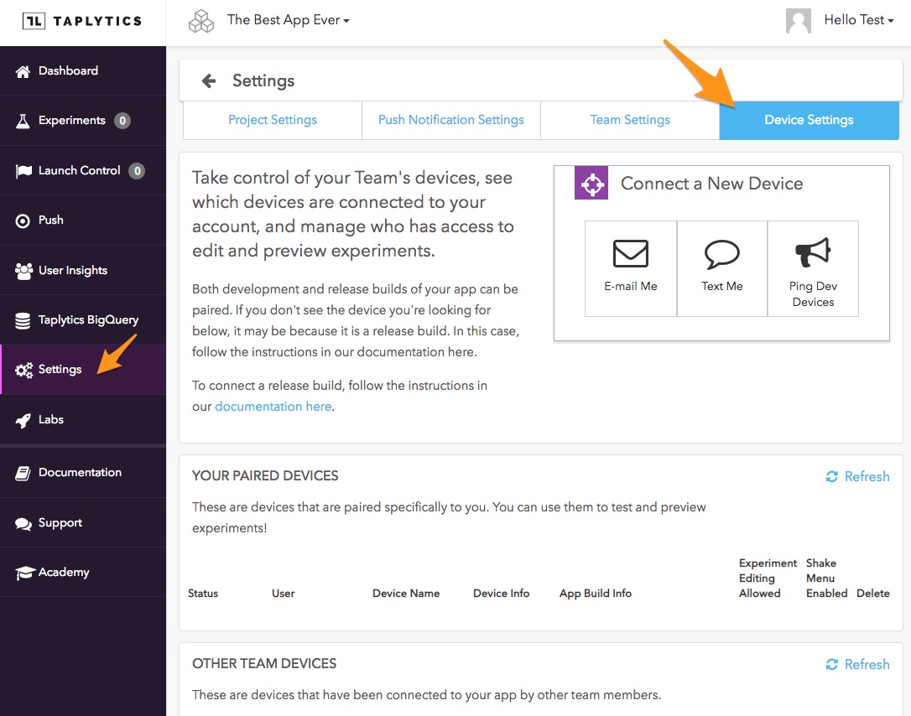Open the app selector dropdown
911x716 pixels.
click(x=289, y=20)
